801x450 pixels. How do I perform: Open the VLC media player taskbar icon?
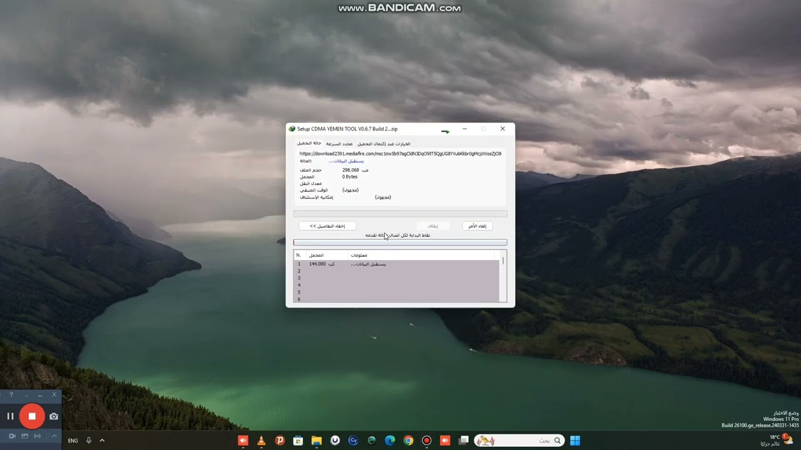(262, 441)
